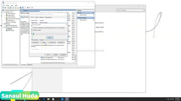Select Shared Folders in the console tree
The image size is (181, 101).
[x=11, y=17]
